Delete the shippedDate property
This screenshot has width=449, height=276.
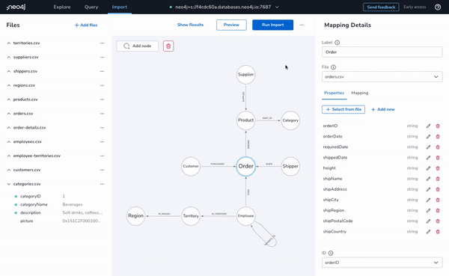438,158
